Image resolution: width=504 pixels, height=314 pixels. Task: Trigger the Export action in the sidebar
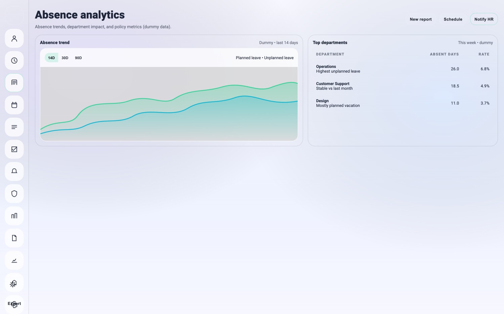[x=15, y=304]
